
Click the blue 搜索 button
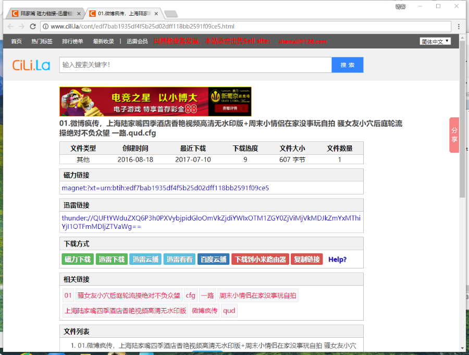pyautogui.click(x=347, y=65)
